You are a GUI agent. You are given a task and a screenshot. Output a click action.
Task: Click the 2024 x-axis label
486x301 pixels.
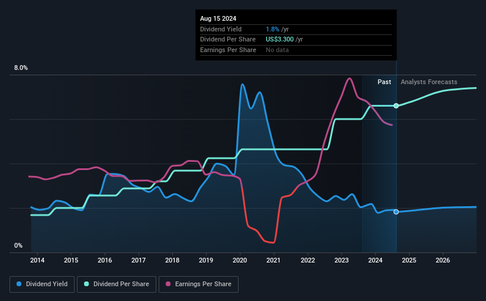[x=375, y=260]
